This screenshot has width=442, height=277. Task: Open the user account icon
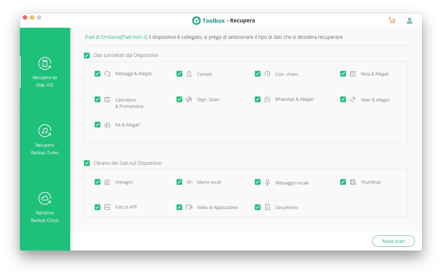pos(410,21)
